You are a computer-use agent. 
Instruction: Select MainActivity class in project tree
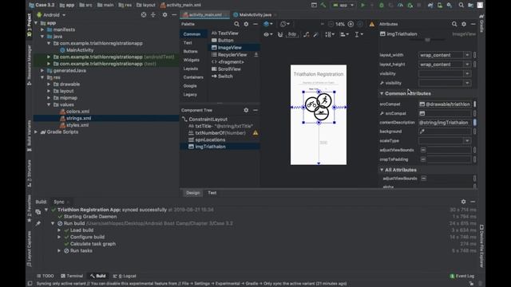coord(80,50)
